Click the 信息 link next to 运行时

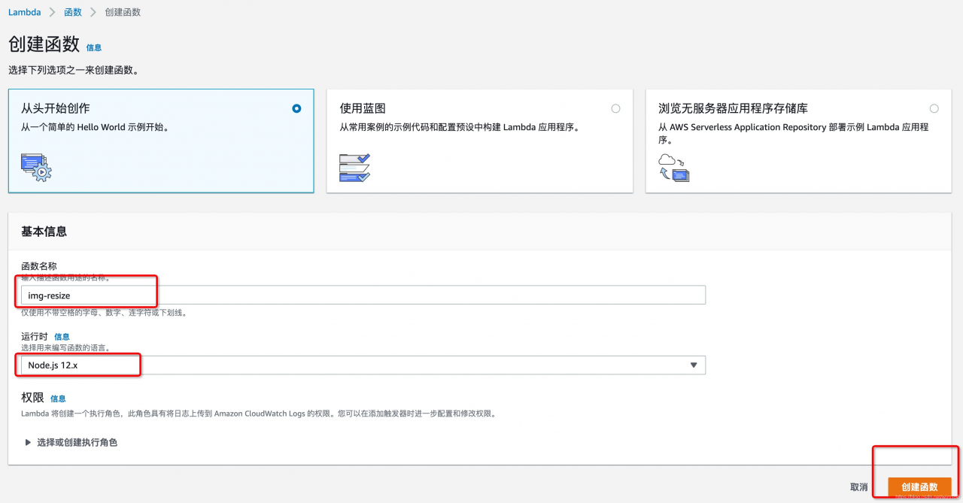click(x=62, y=336)
